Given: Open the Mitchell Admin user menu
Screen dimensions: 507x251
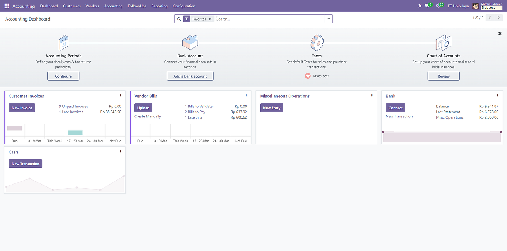Looking at the screenshot, I should [x=485, y=6].
